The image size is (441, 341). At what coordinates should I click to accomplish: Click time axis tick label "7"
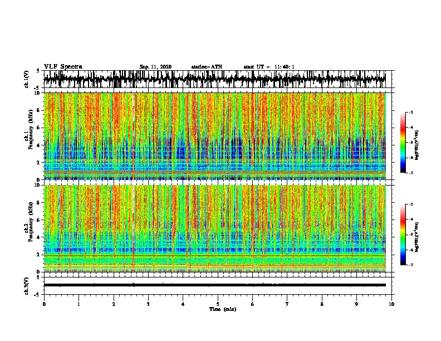pyautogui.click(x=287, y=304)
